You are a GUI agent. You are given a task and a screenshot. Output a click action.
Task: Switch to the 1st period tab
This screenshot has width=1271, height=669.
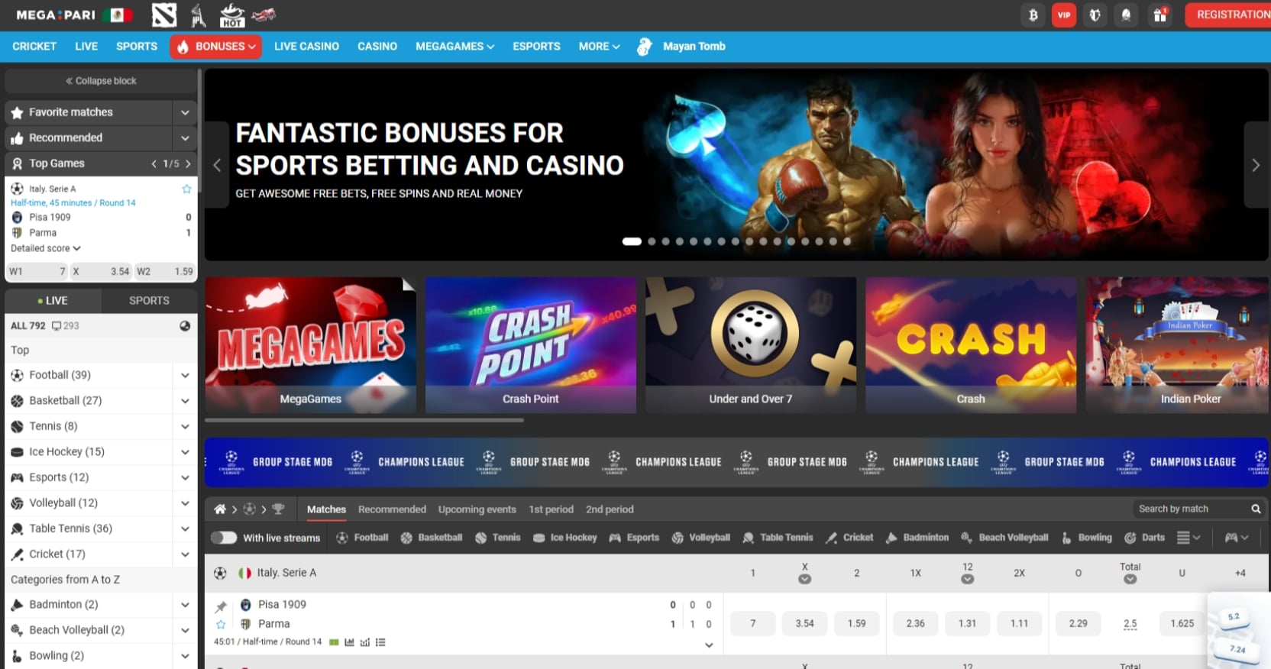(551, 509)
